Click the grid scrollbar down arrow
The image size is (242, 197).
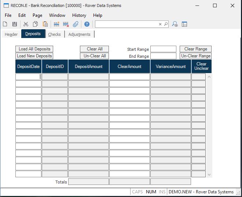click(x=209, y=175)
